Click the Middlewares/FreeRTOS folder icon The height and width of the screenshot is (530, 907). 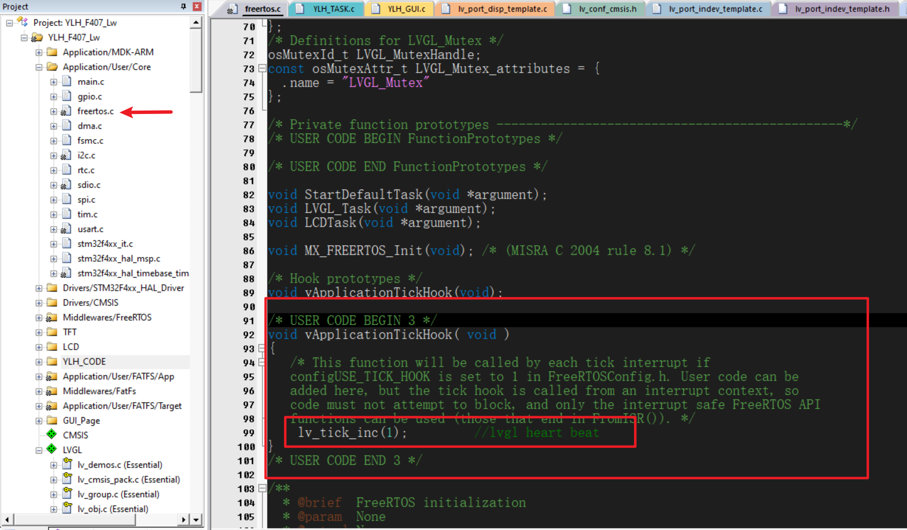click(52, 317)
